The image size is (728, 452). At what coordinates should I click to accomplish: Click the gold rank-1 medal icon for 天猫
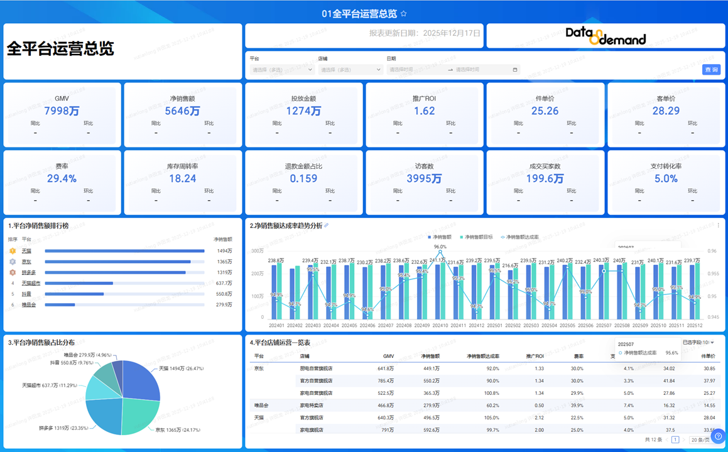(x=12, y=251)
